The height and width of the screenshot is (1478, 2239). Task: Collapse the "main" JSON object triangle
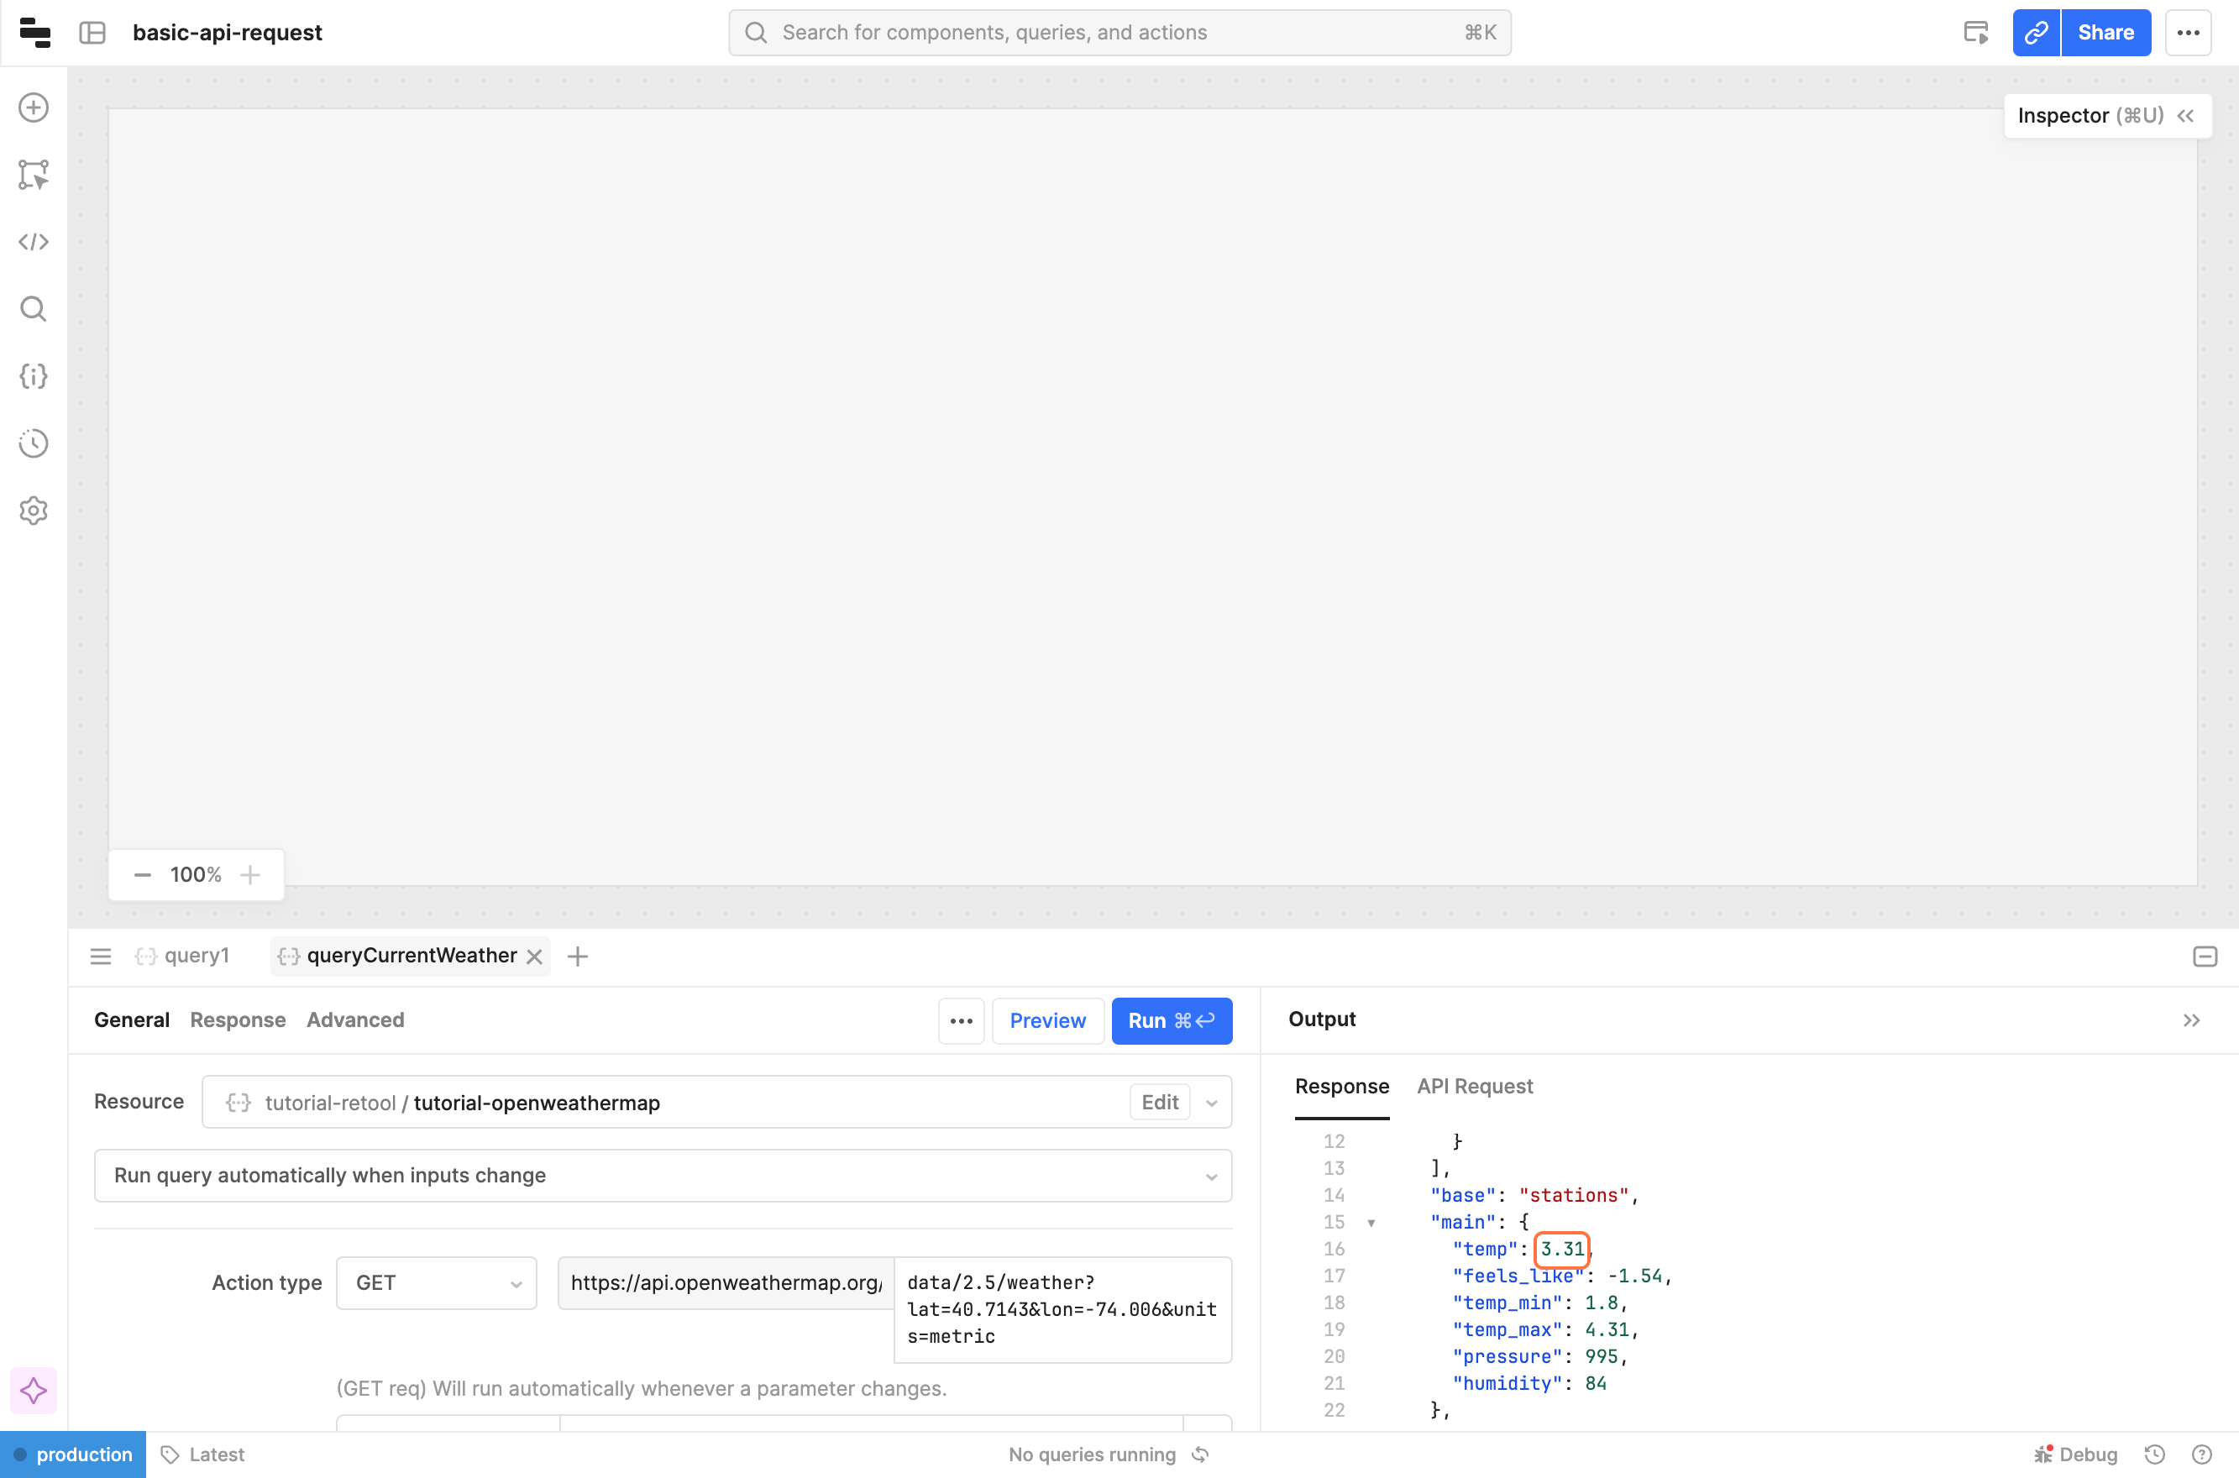click(1371, 1223)
